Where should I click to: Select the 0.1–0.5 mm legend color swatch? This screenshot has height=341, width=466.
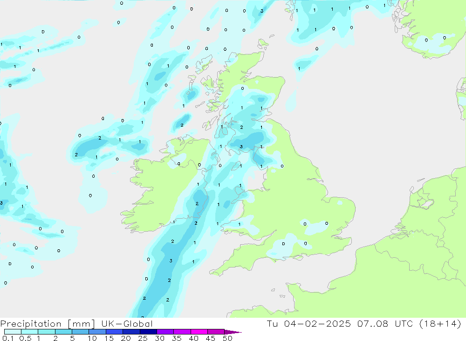13,332
